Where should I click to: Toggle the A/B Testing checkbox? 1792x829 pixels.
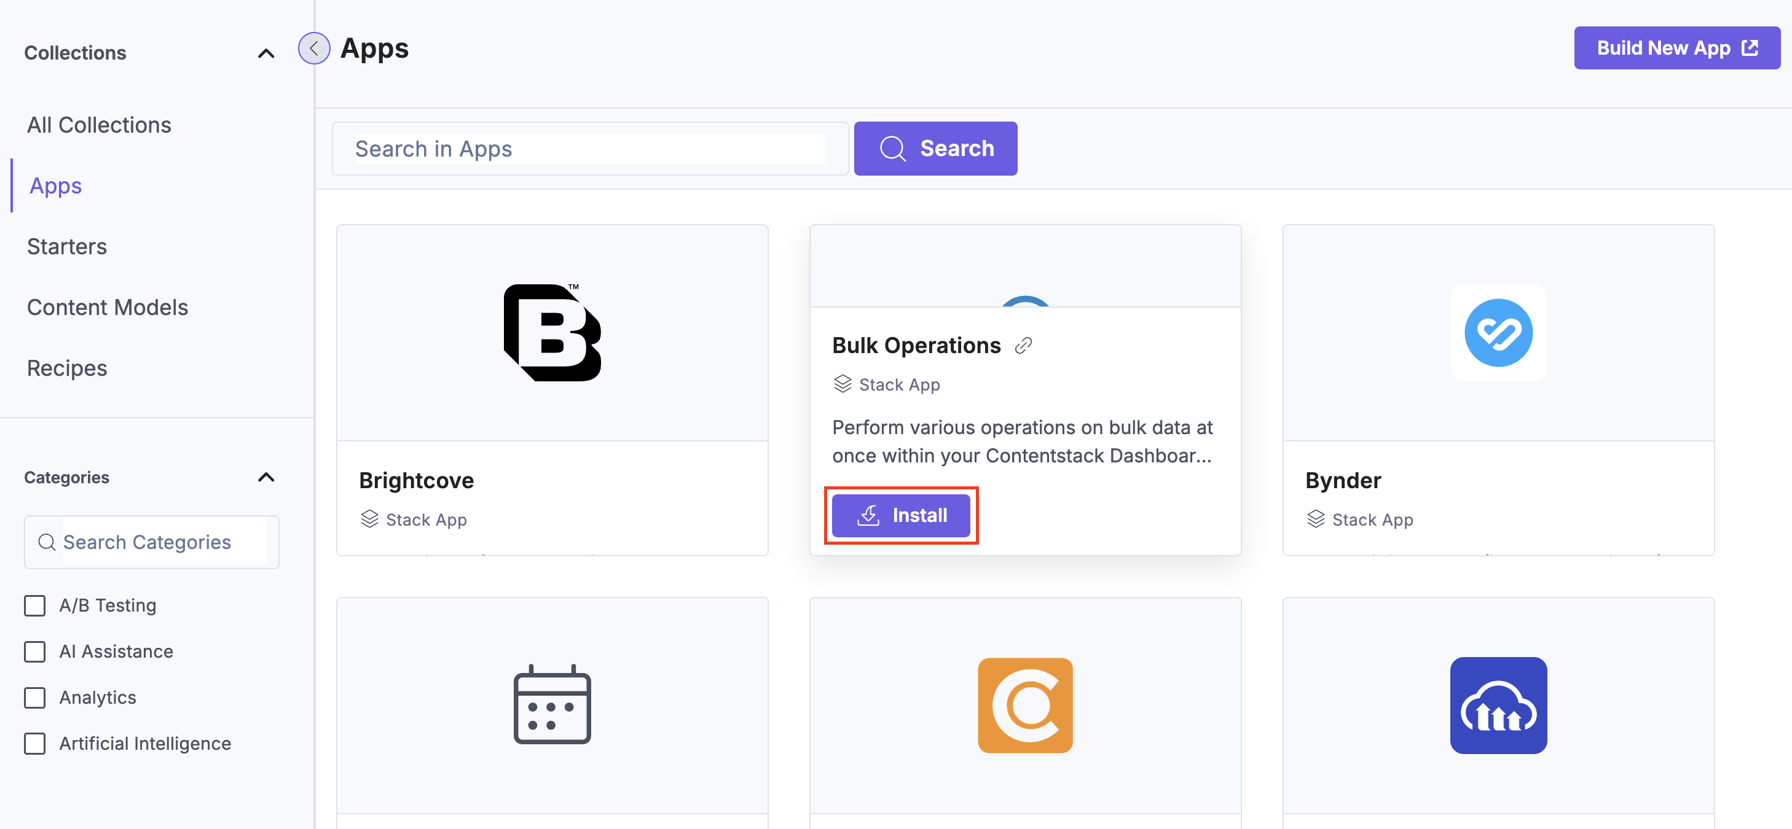tap(35, 605)
